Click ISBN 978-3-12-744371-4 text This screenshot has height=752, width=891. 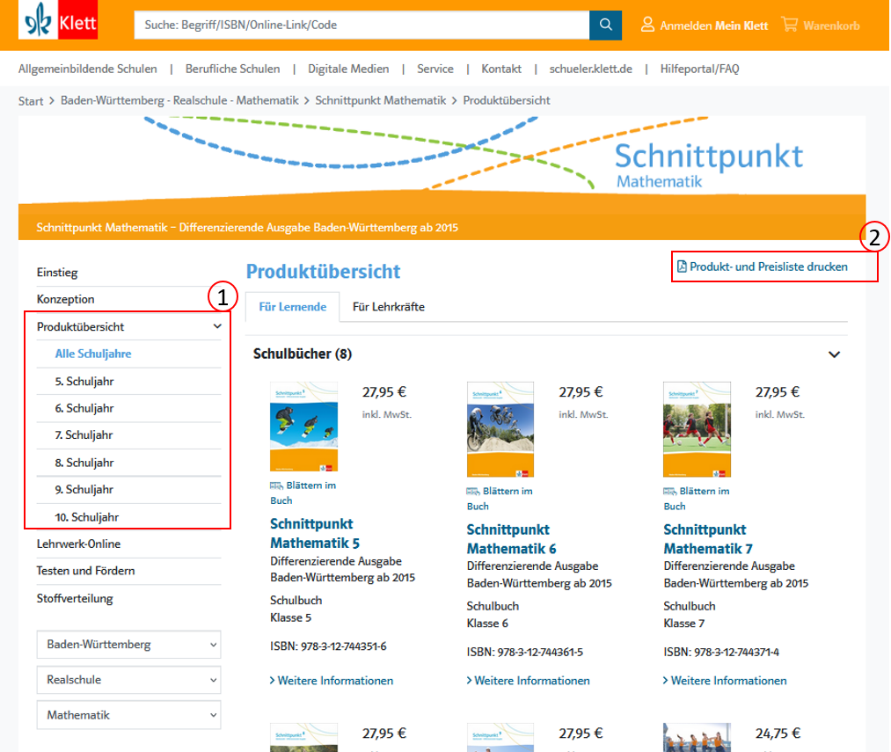(721, 652)
